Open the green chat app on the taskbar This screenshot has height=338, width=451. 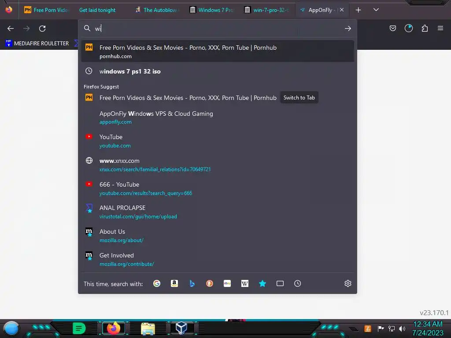click(79, 328)
